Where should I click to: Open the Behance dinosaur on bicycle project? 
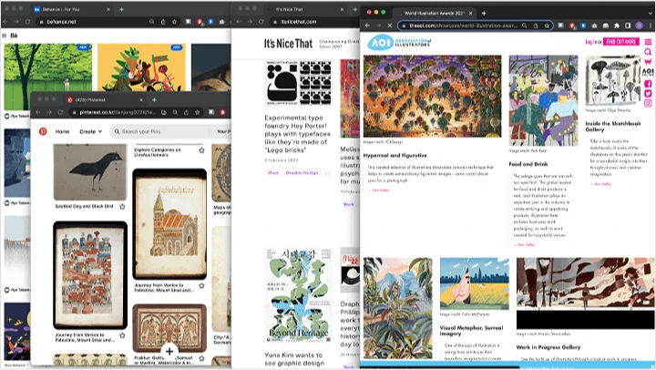tap(142, 67)
